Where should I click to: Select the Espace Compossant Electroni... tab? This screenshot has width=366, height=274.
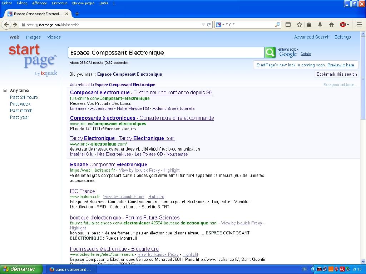(x=37, y=14)
